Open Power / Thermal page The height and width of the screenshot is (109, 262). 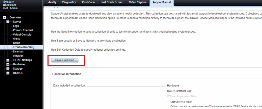point(23,30)
